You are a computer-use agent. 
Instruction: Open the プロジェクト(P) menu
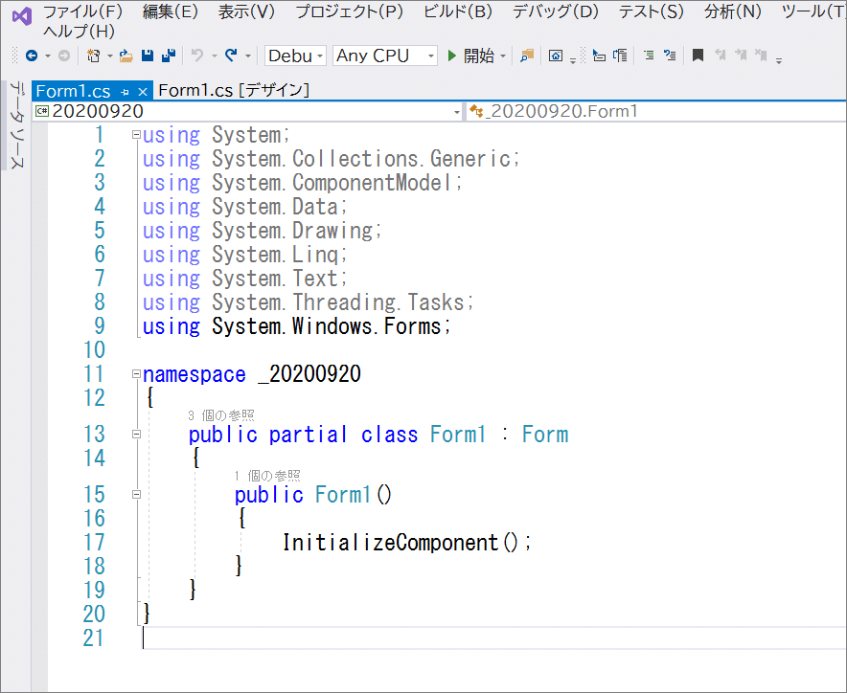coord(350,11)
